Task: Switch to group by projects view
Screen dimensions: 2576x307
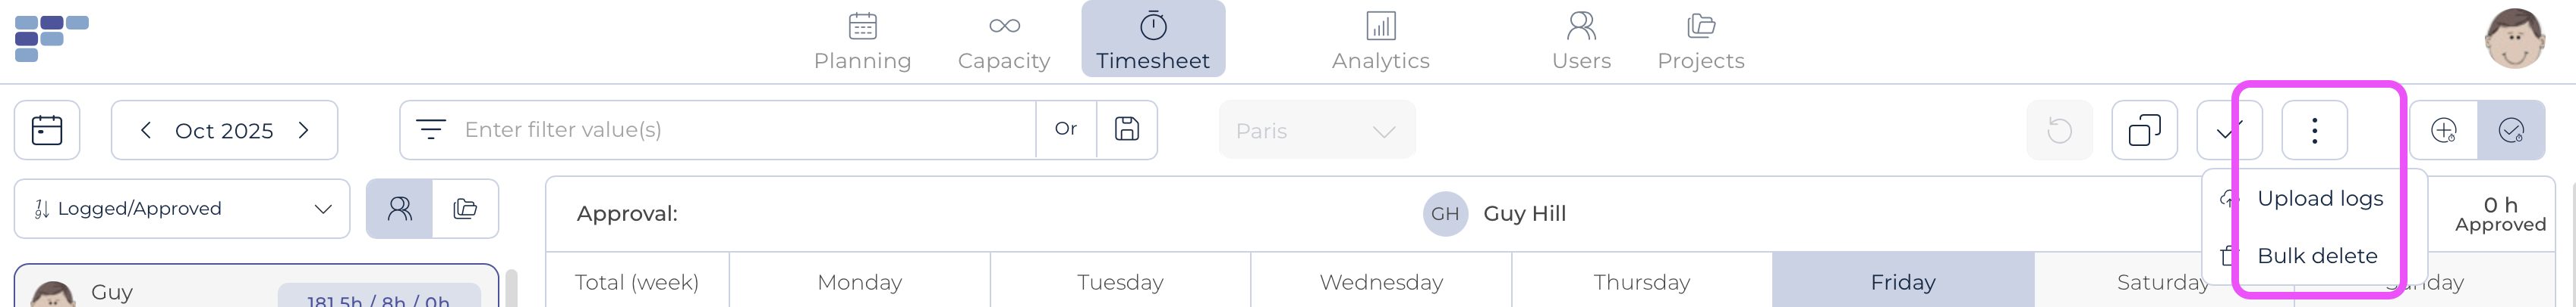Action: [465, 209]
